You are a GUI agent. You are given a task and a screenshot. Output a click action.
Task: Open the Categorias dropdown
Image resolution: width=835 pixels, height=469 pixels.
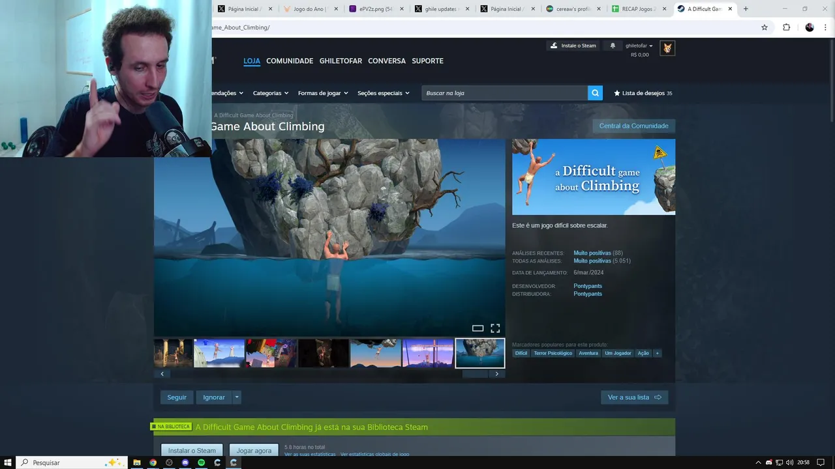(x=271, y=93)
